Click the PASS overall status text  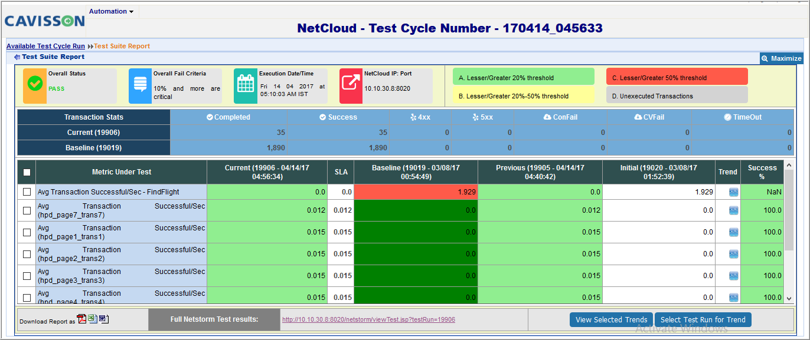56,89
